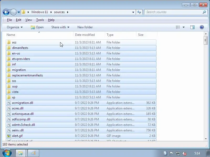Screen dimensions: 210x157
Task: Open the File menu
Action: click(x=9, y=20)
